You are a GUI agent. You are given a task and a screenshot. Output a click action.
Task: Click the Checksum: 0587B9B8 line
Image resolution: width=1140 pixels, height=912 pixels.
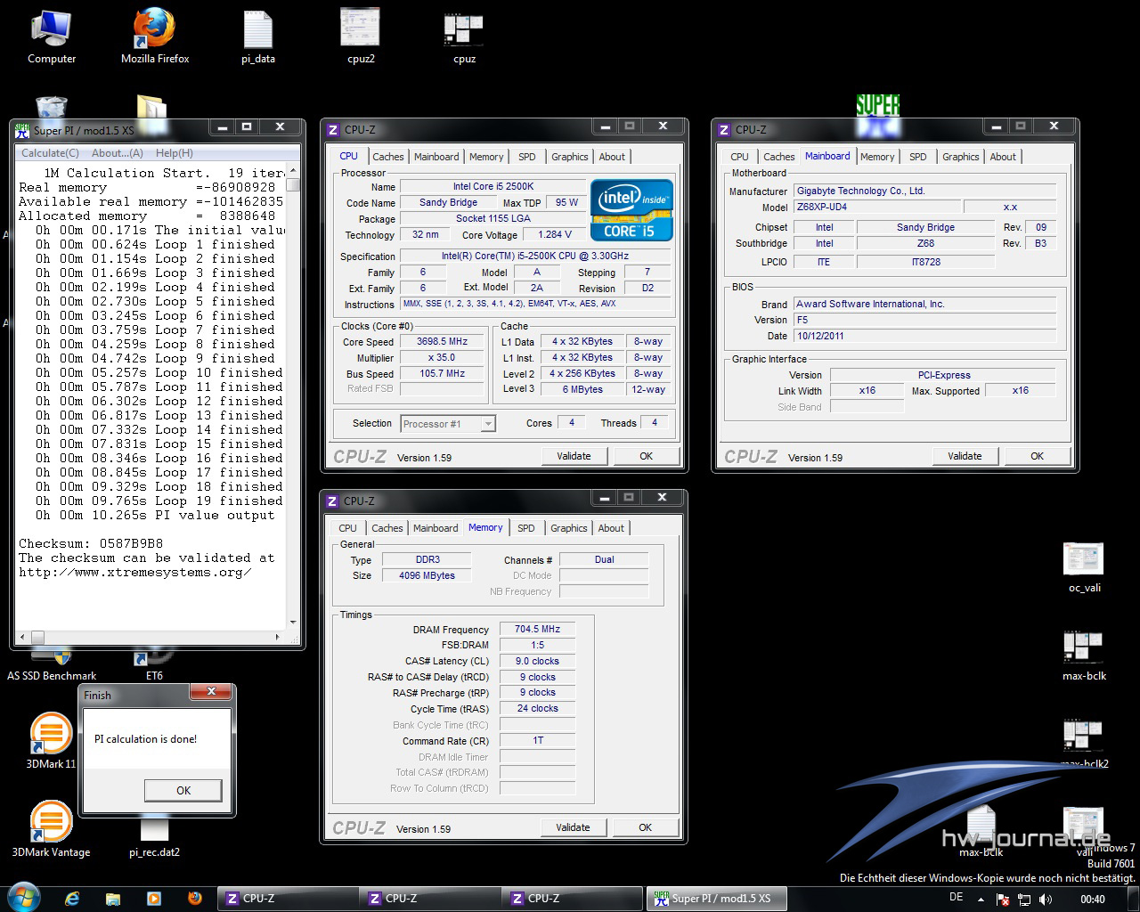tap(91, 543)
